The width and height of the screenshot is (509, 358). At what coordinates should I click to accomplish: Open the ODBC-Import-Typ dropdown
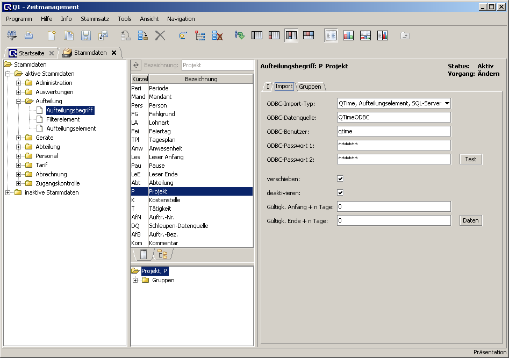tap(447, 103)
